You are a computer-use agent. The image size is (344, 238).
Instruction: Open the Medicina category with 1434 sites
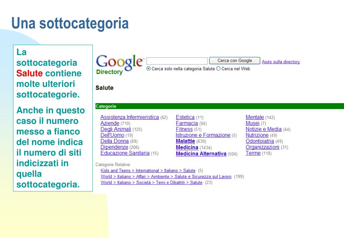187,148
